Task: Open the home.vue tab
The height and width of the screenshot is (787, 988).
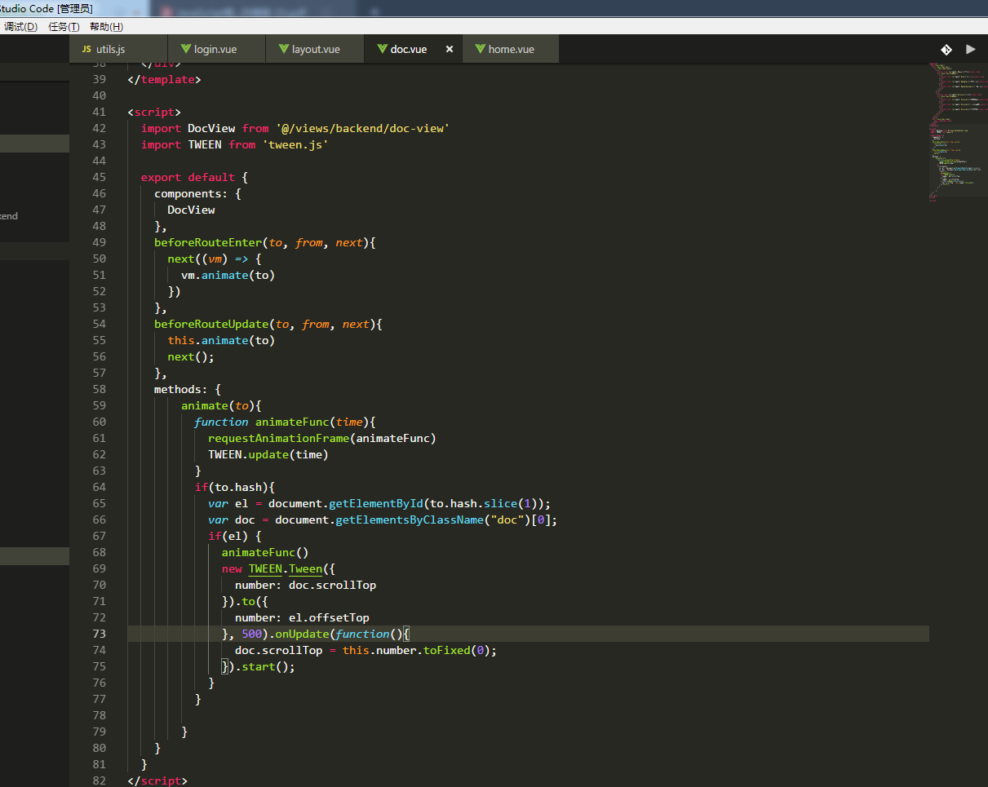Action: (511, 49)
